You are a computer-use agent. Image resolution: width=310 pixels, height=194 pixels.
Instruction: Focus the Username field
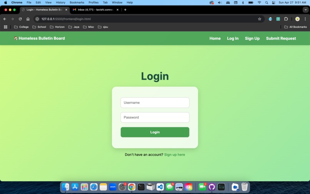(x=155, y=102)
